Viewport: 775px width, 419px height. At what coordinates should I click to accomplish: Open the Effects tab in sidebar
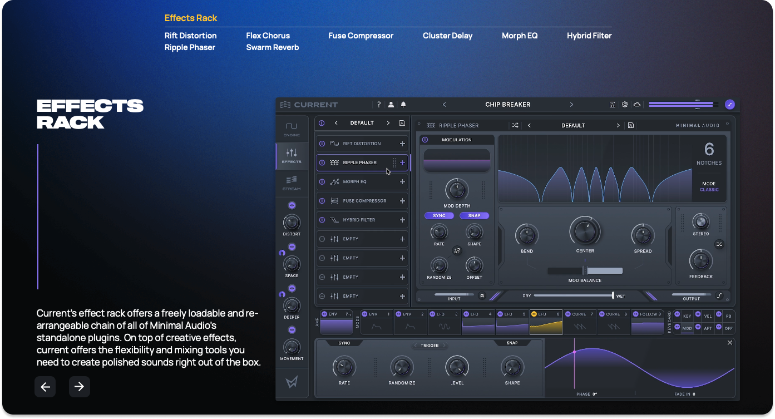[292, 156]
